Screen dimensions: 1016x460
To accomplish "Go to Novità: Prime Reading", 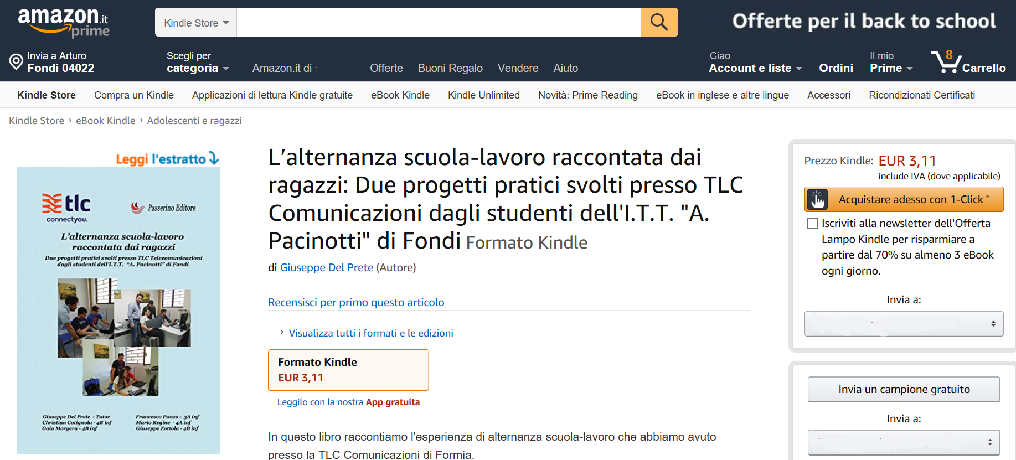I will click(x=587, y=95).
